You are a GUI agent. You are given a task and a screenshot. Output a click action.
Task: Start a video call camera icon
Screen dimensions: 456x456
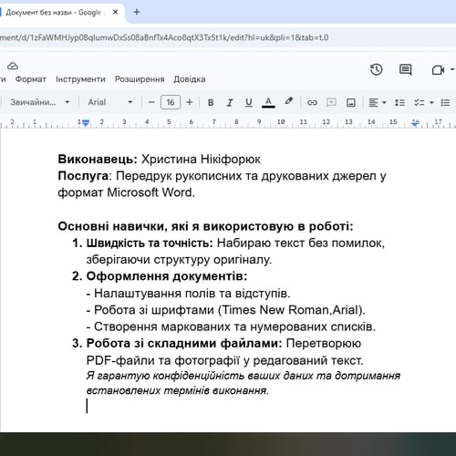tap(438, 70)
